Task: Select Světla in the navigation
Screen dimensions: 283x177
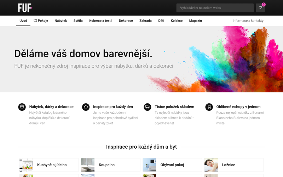Action: coord(78,21)
